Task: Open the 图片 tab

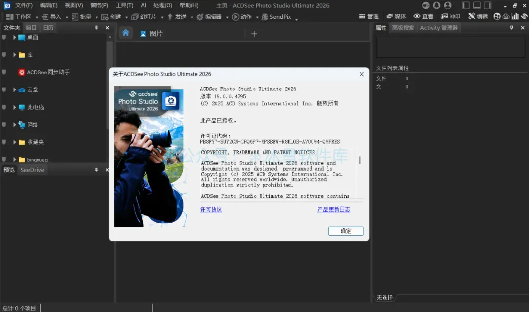Action: [x=151, y=34]
